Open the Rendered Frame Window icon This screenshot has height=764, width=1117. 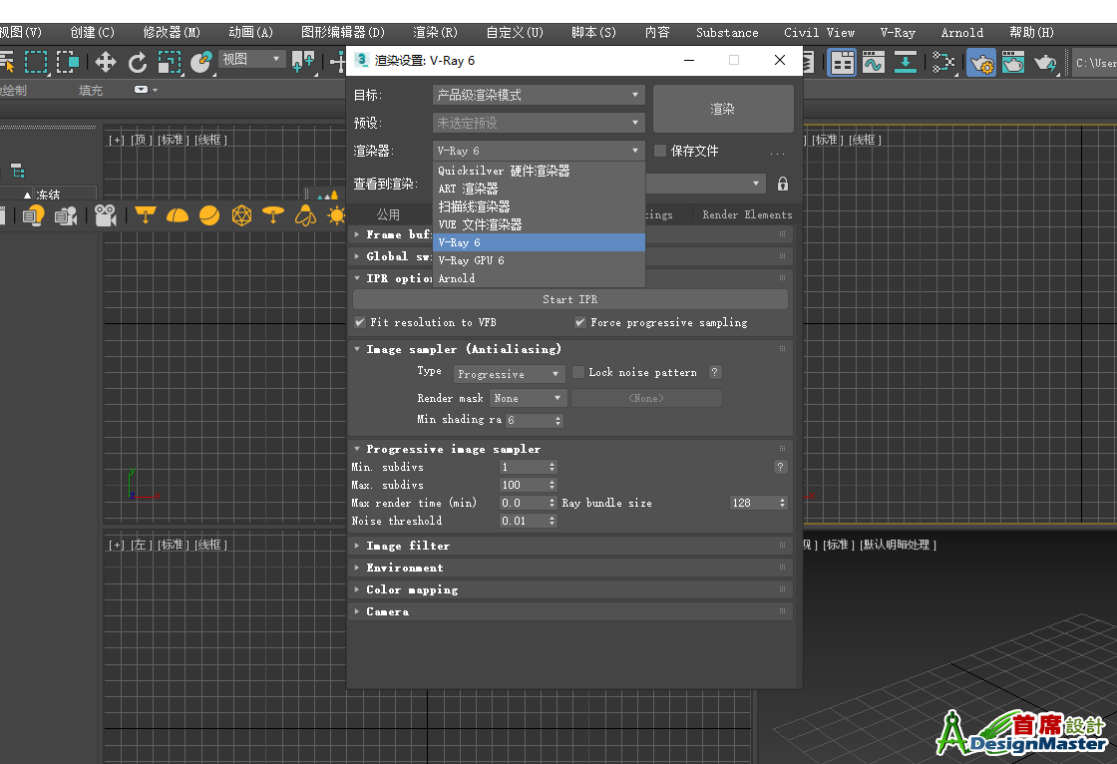[1013, 63]
